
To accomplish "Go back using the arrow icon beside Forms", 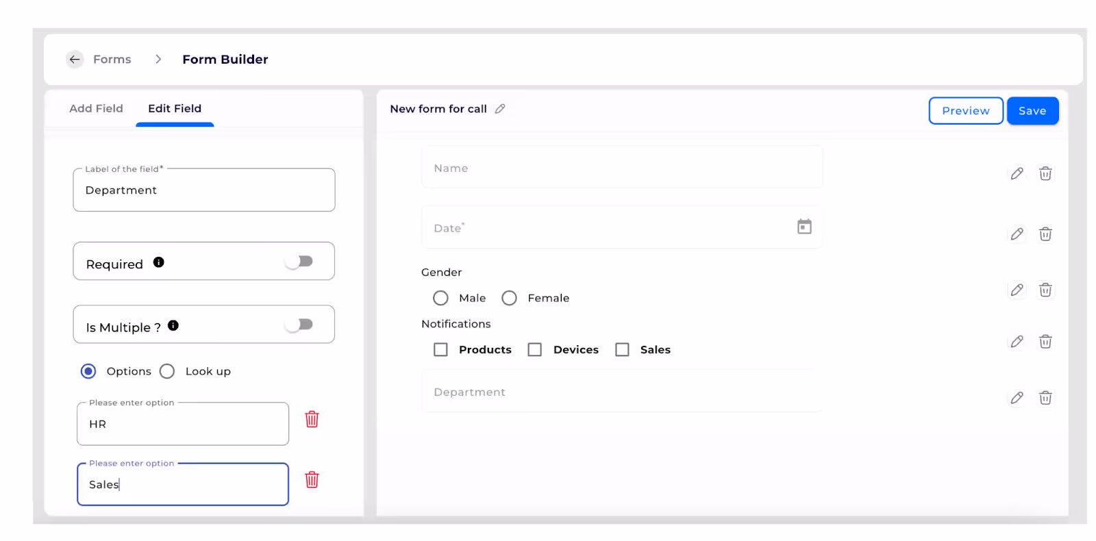I will 75,60.
